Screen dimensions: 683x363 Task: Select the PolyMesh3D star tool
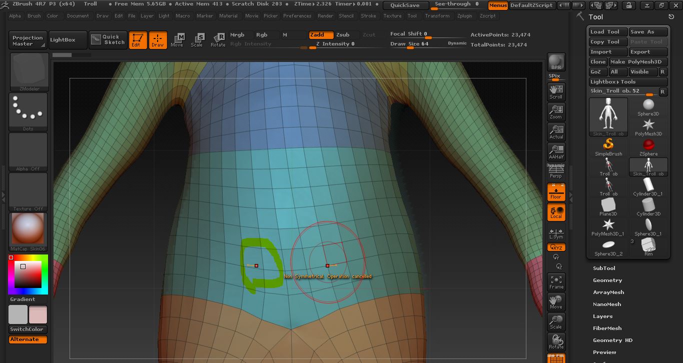tap(648, 127)
